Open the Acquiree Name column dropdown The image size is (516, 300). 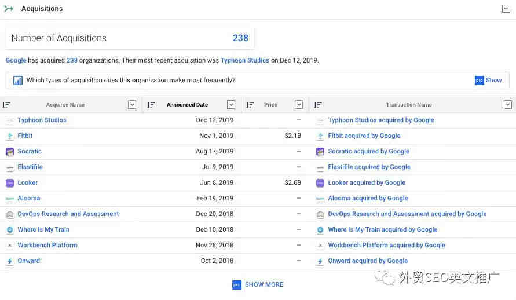[x=132, y=105]
